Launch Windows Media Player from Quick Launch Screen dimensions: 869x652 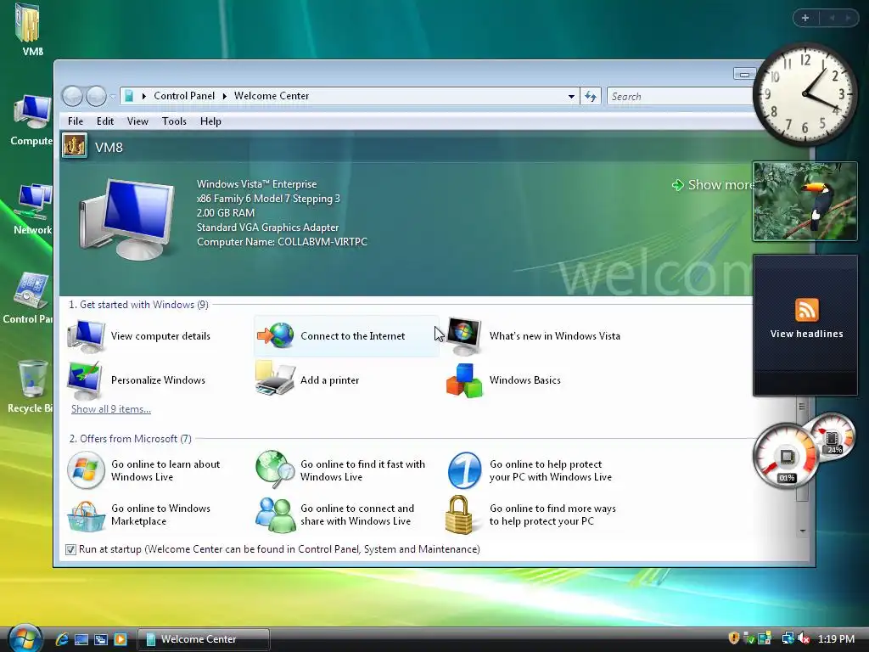tap(121, 639)
